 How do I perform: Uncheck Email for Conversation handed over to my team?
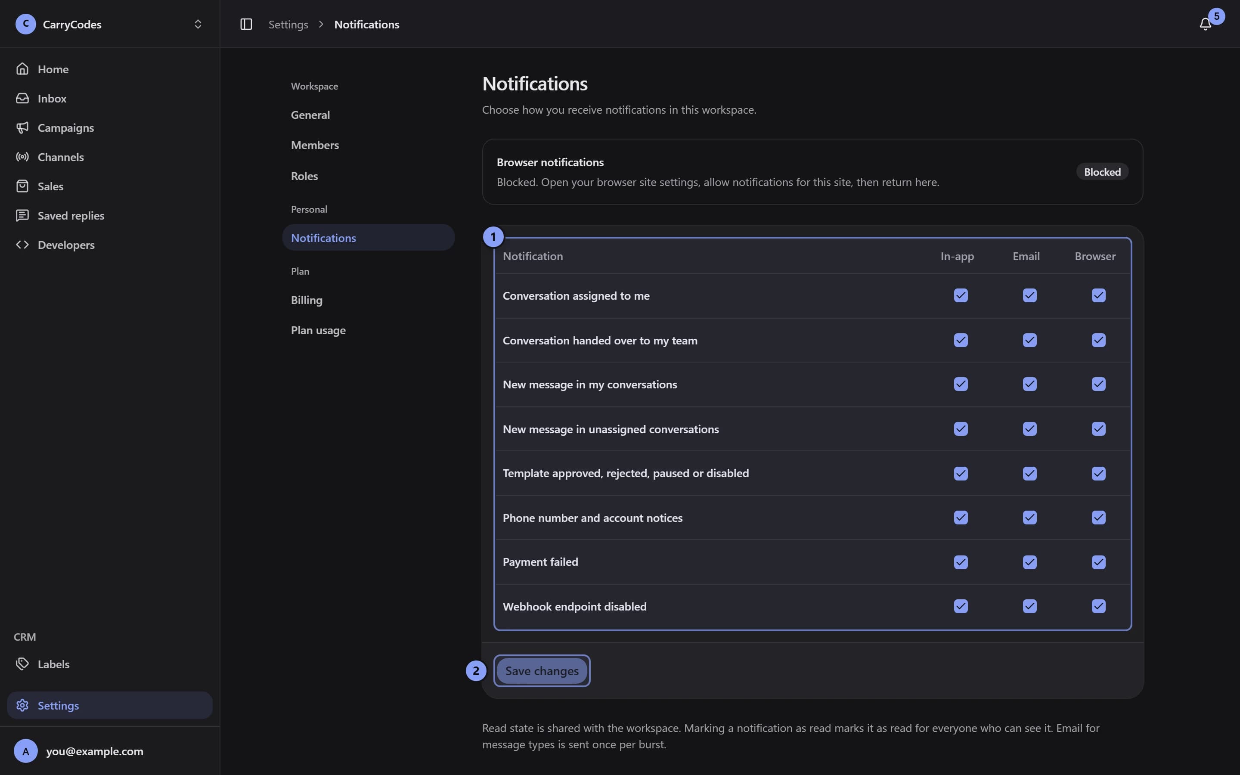coord(1029,340)
